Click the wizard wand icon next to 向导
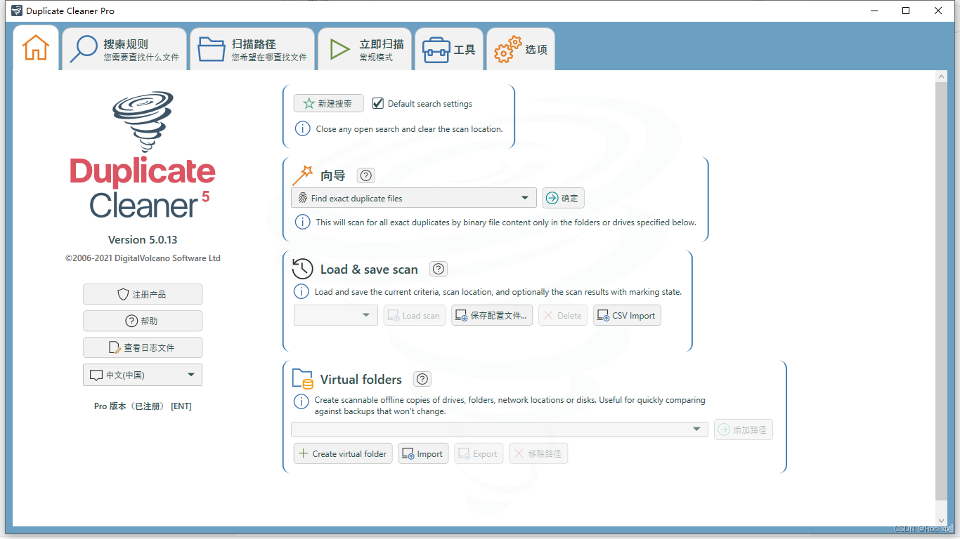Viewport: 960px width, 539px height. 302,175
